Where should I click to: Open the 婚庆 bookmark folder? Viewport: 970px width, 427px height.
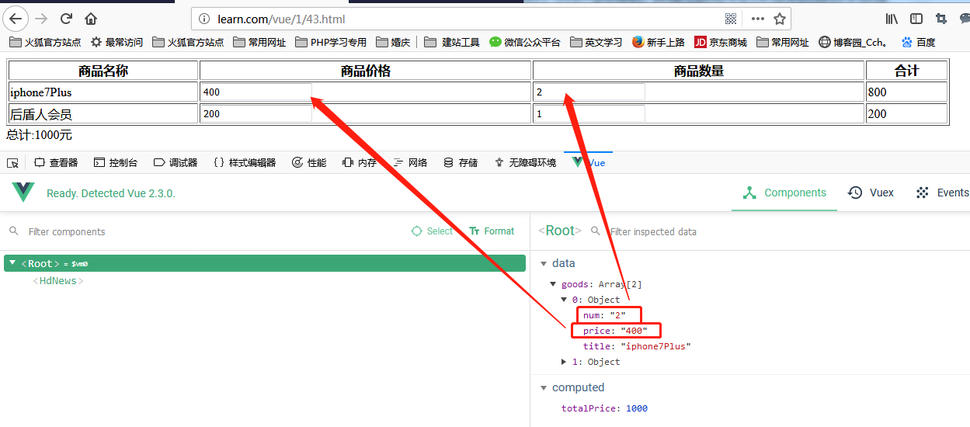pos(393,42)
